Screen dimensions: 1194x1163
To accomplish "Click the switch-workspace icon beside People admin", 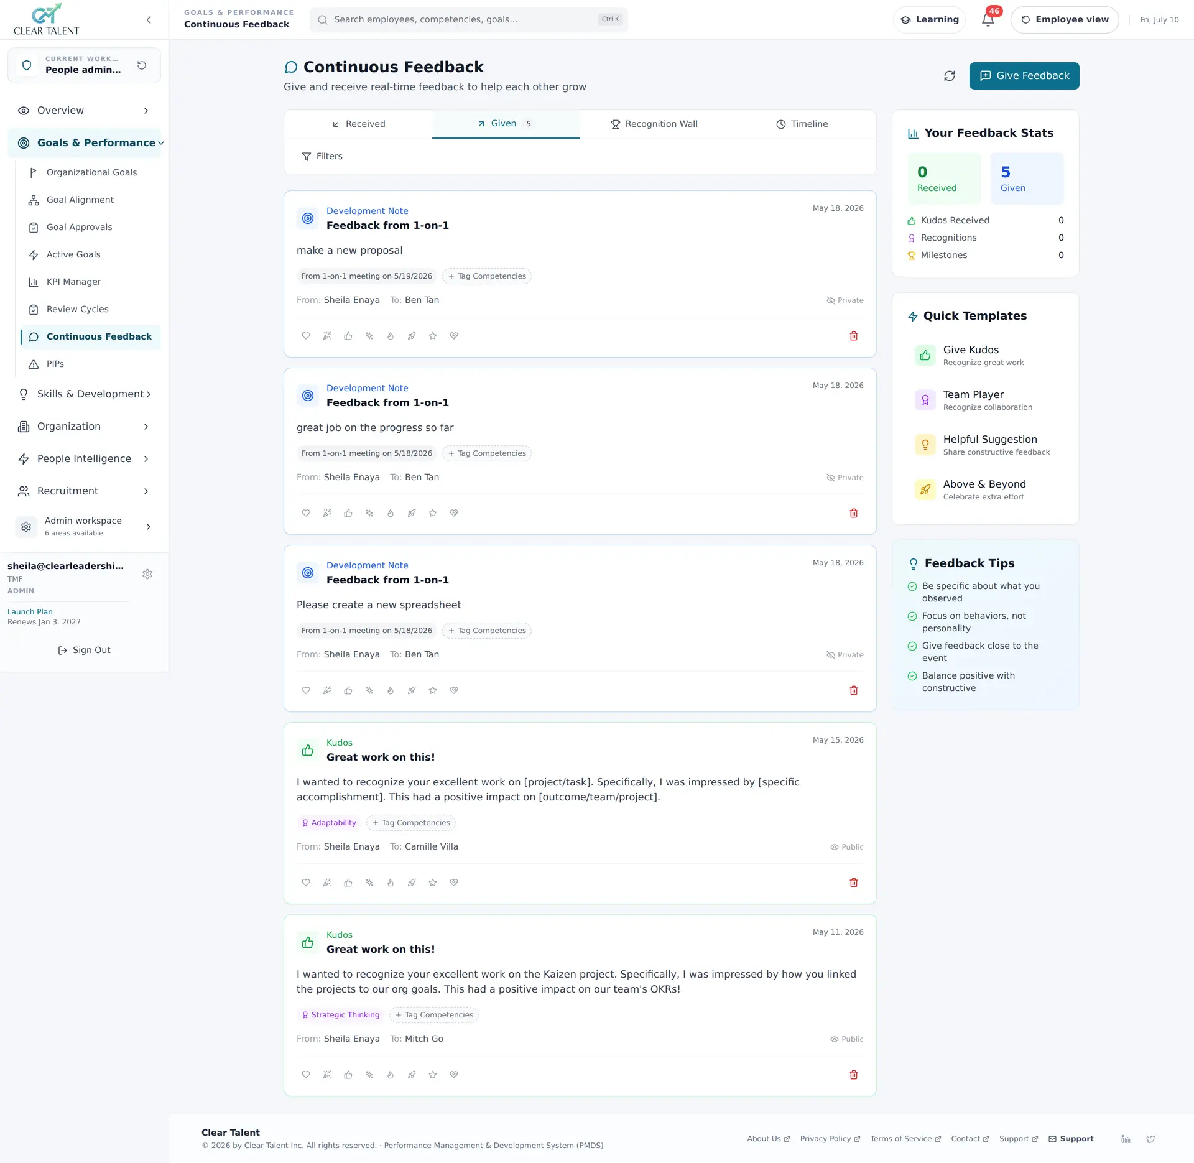I will pos(142,65).
